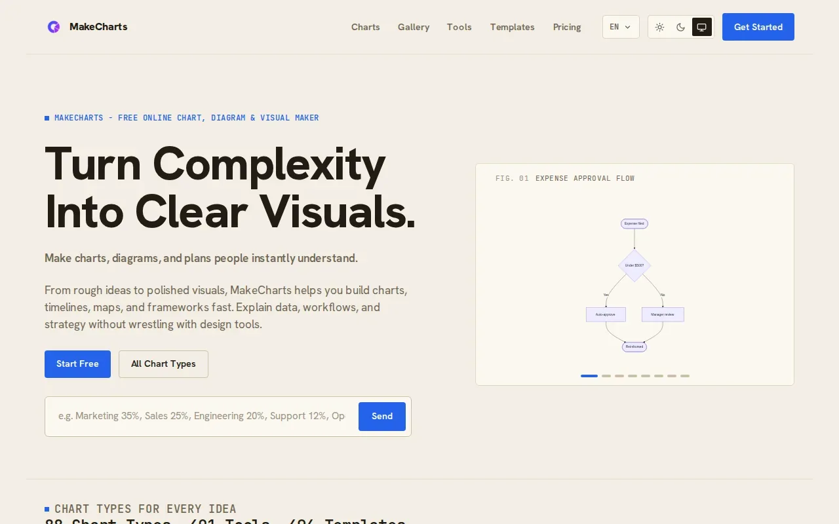Open the Charts nav menu
The height and width of the screenshot is (524, 839).
(366, 27)
